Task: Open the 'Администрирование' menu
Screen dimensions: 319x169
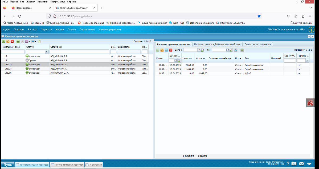Action: (x=110, y=30)
